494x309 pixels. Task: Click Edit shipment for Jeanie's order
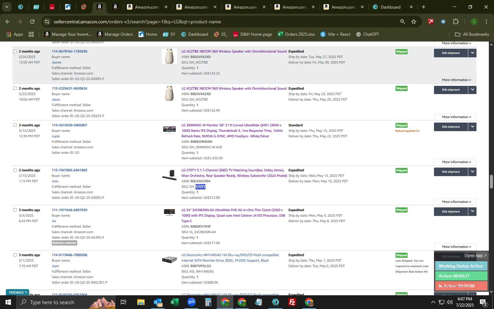tap(451, 53)
